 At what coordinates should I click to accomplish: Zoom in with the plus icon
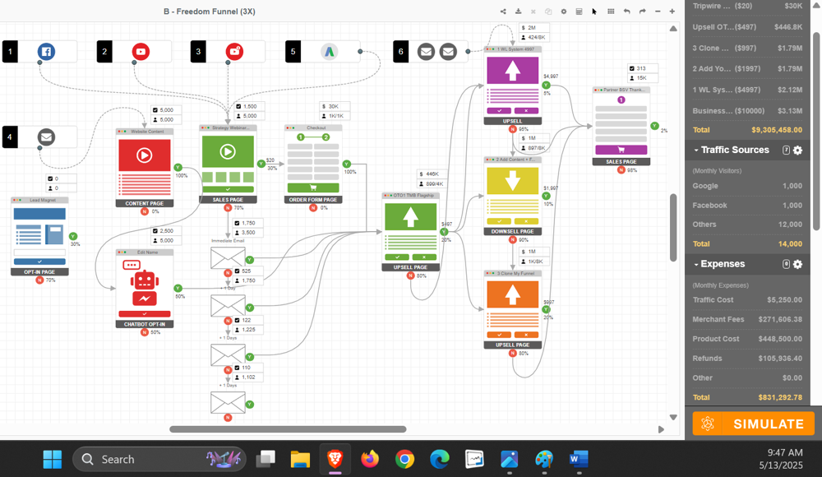[672, 12]
